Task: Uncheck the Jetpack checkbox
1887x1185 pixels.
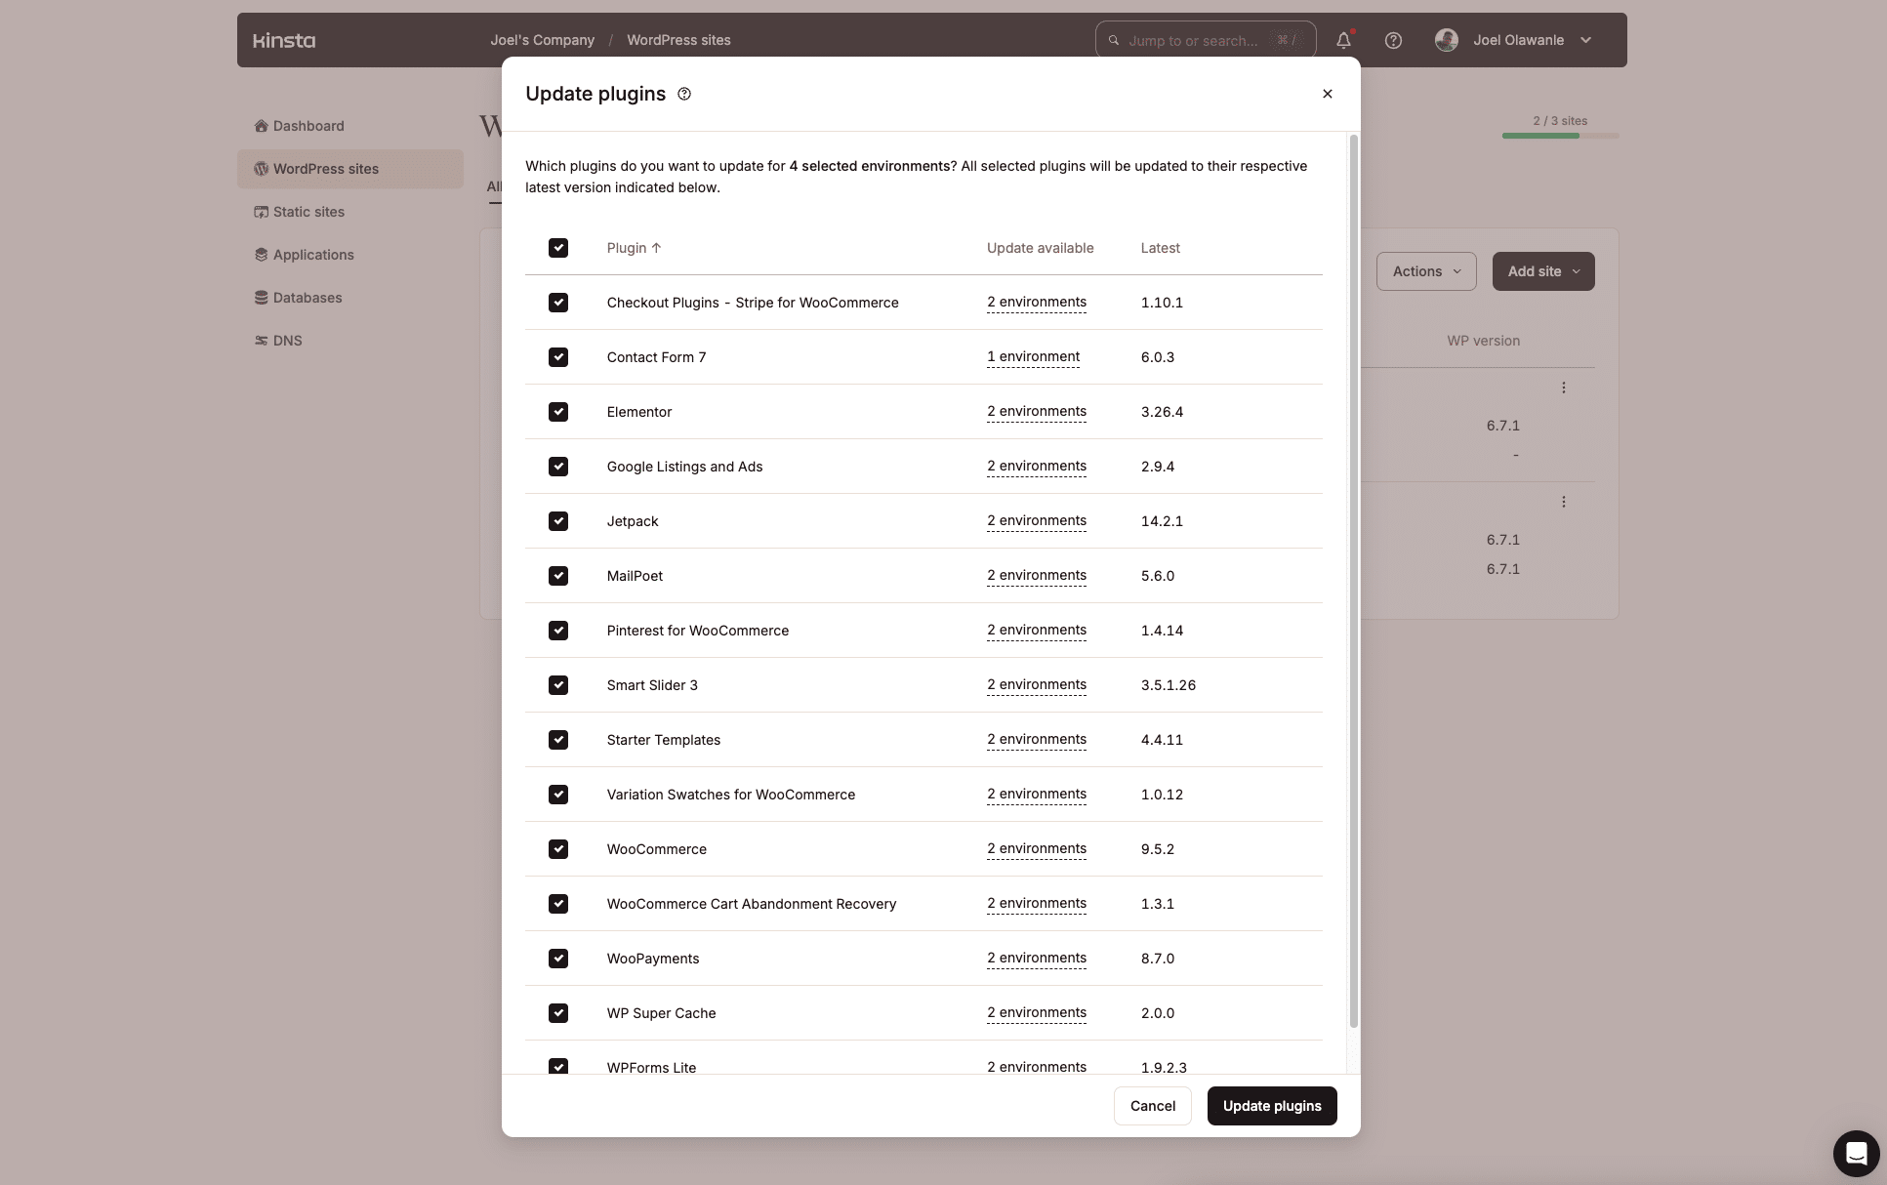Action: point(558,521)
